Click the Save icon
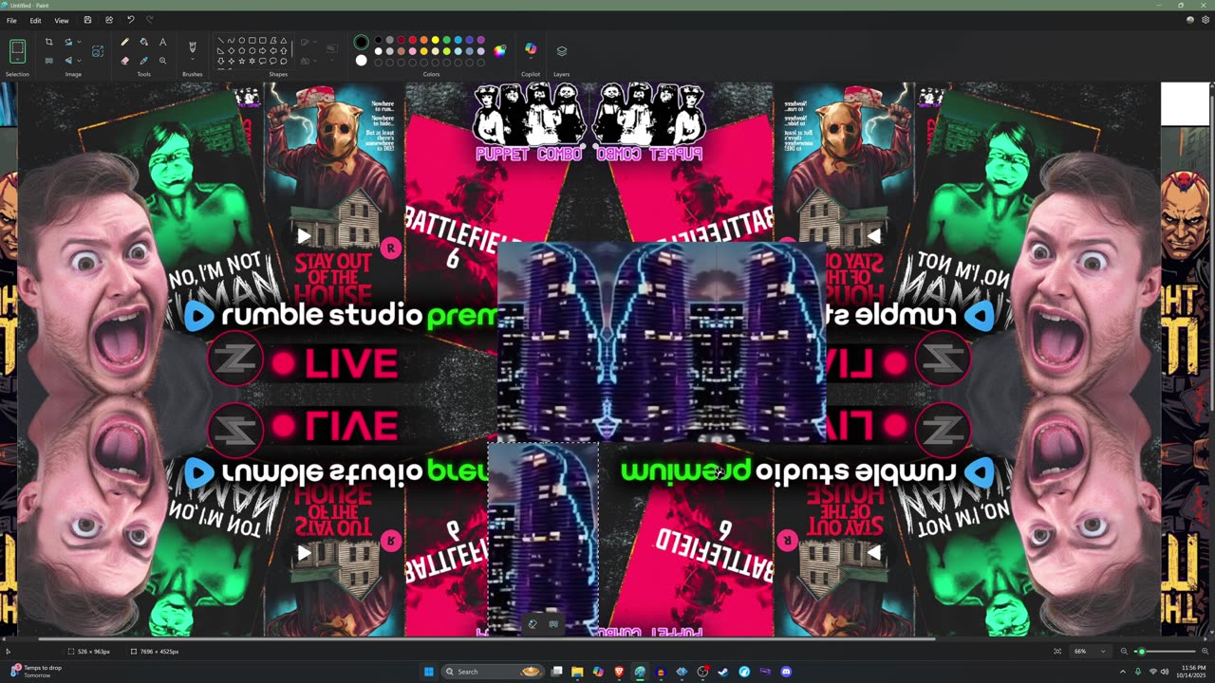The width and height of the screenshot is (1215, 683). click(x=87, y=20)
